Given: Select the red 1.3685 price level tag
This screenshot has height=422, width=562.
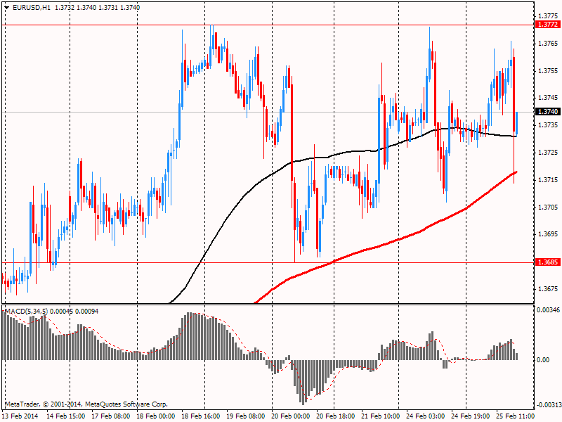Looking at the screenshot, I should click(x=547, y=262).
